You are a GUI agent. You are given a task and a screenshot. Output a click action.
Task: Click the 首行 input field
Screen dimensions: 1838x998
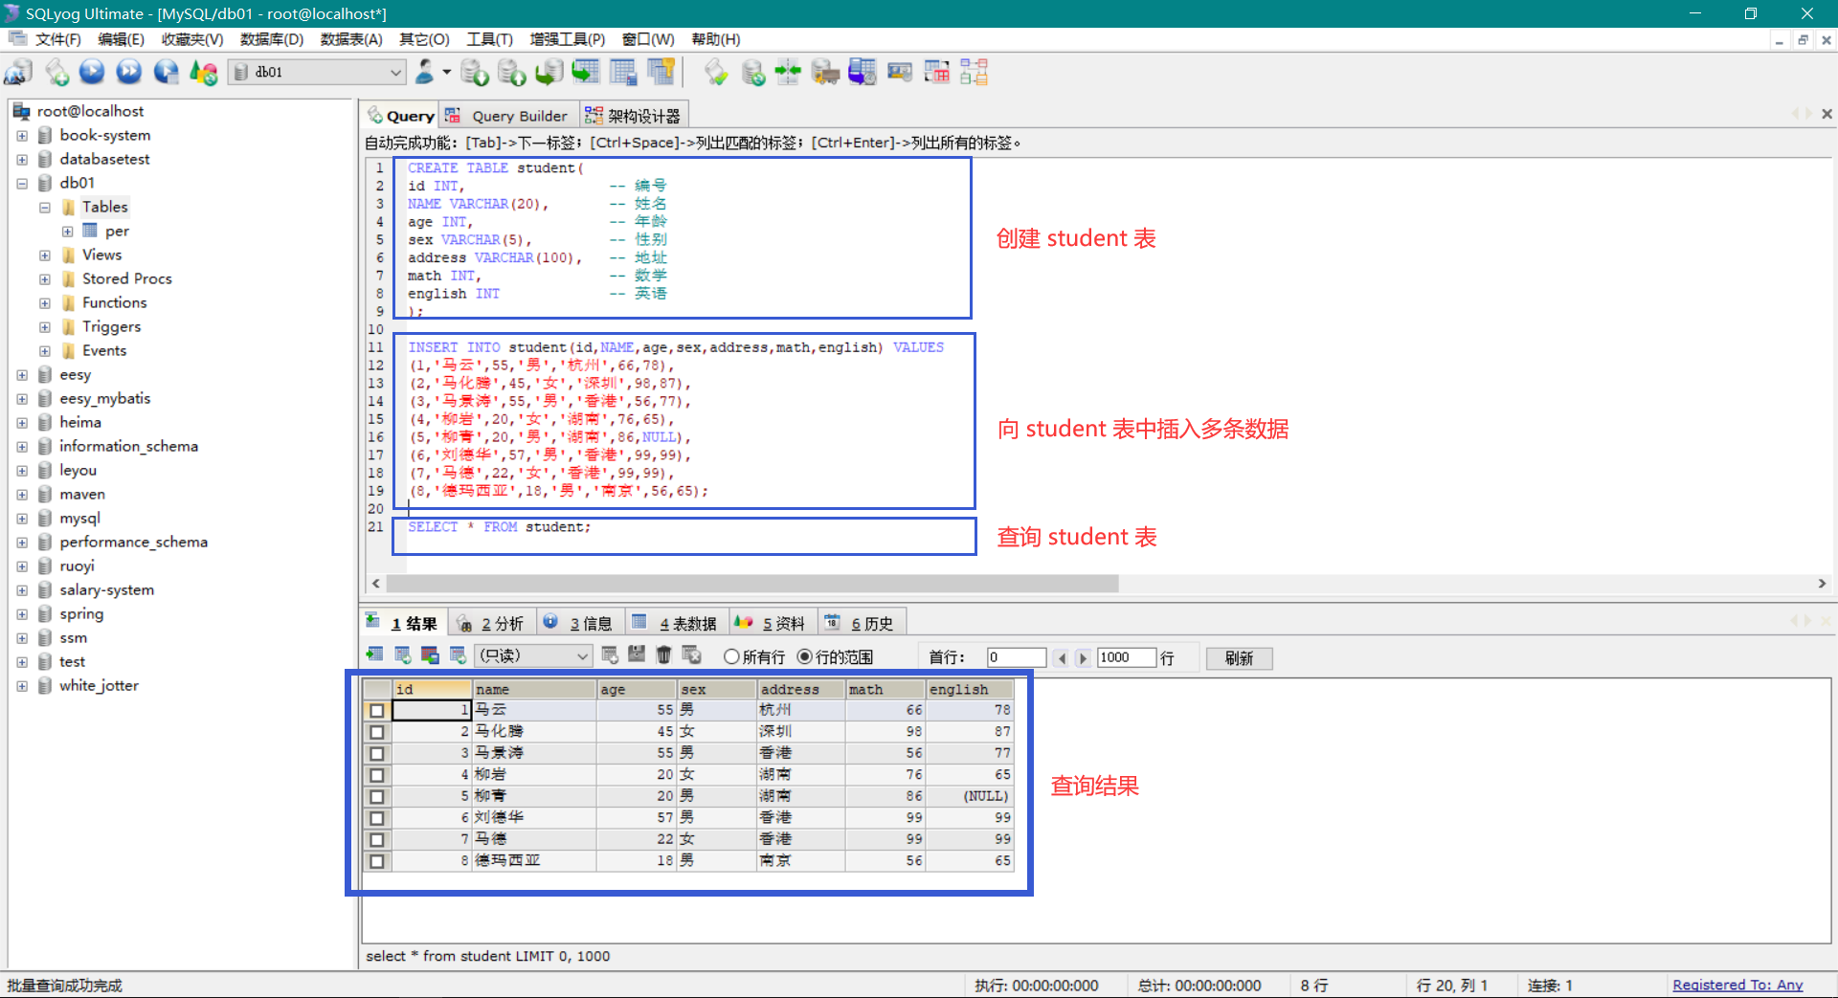click(x=1016, y=657)
